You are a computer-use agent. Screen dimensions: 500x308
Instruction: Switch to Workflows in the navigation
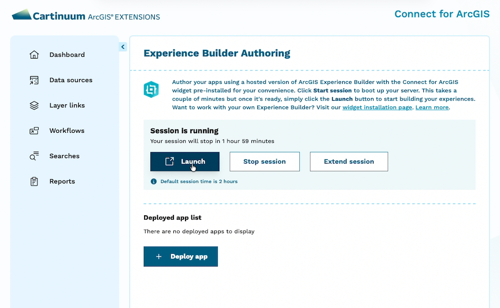point(67,131)
